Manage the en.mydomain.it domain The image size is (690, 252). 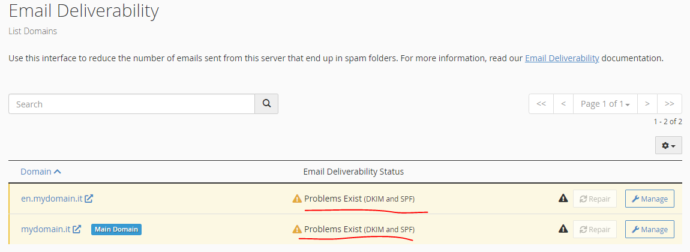click(650, 199)
